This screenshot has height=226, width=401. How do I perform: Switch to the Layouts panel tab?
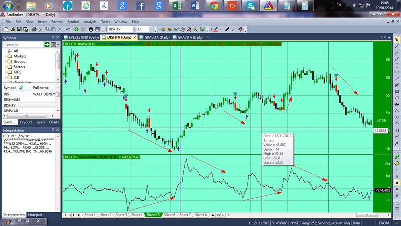pyautogui.click(x=26, y=122)
